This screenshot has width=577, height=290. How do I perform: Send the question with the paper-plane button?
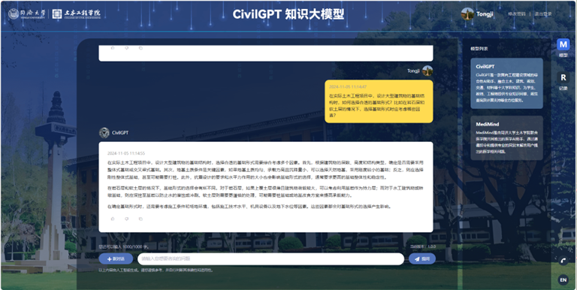click(422, 259)
